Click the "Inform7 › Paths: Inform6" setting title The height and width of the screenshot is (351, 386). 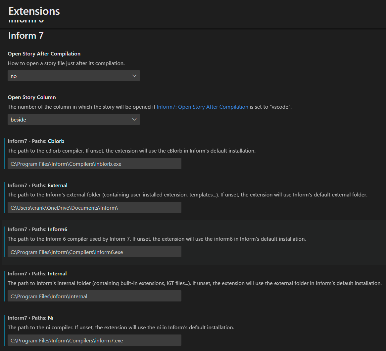38,229
